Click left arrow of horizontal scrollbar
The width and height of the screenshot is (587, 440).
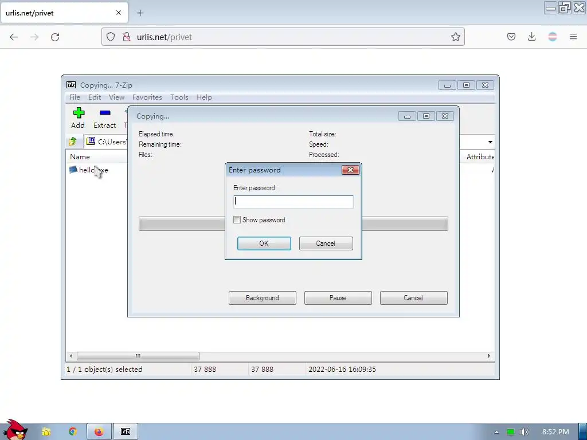click(71, 356)
